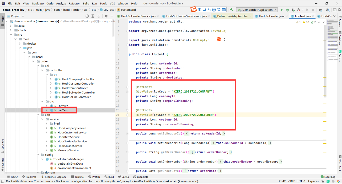Open the Project view selector dropdown
The image size is (342, 184).
[16, 16]
